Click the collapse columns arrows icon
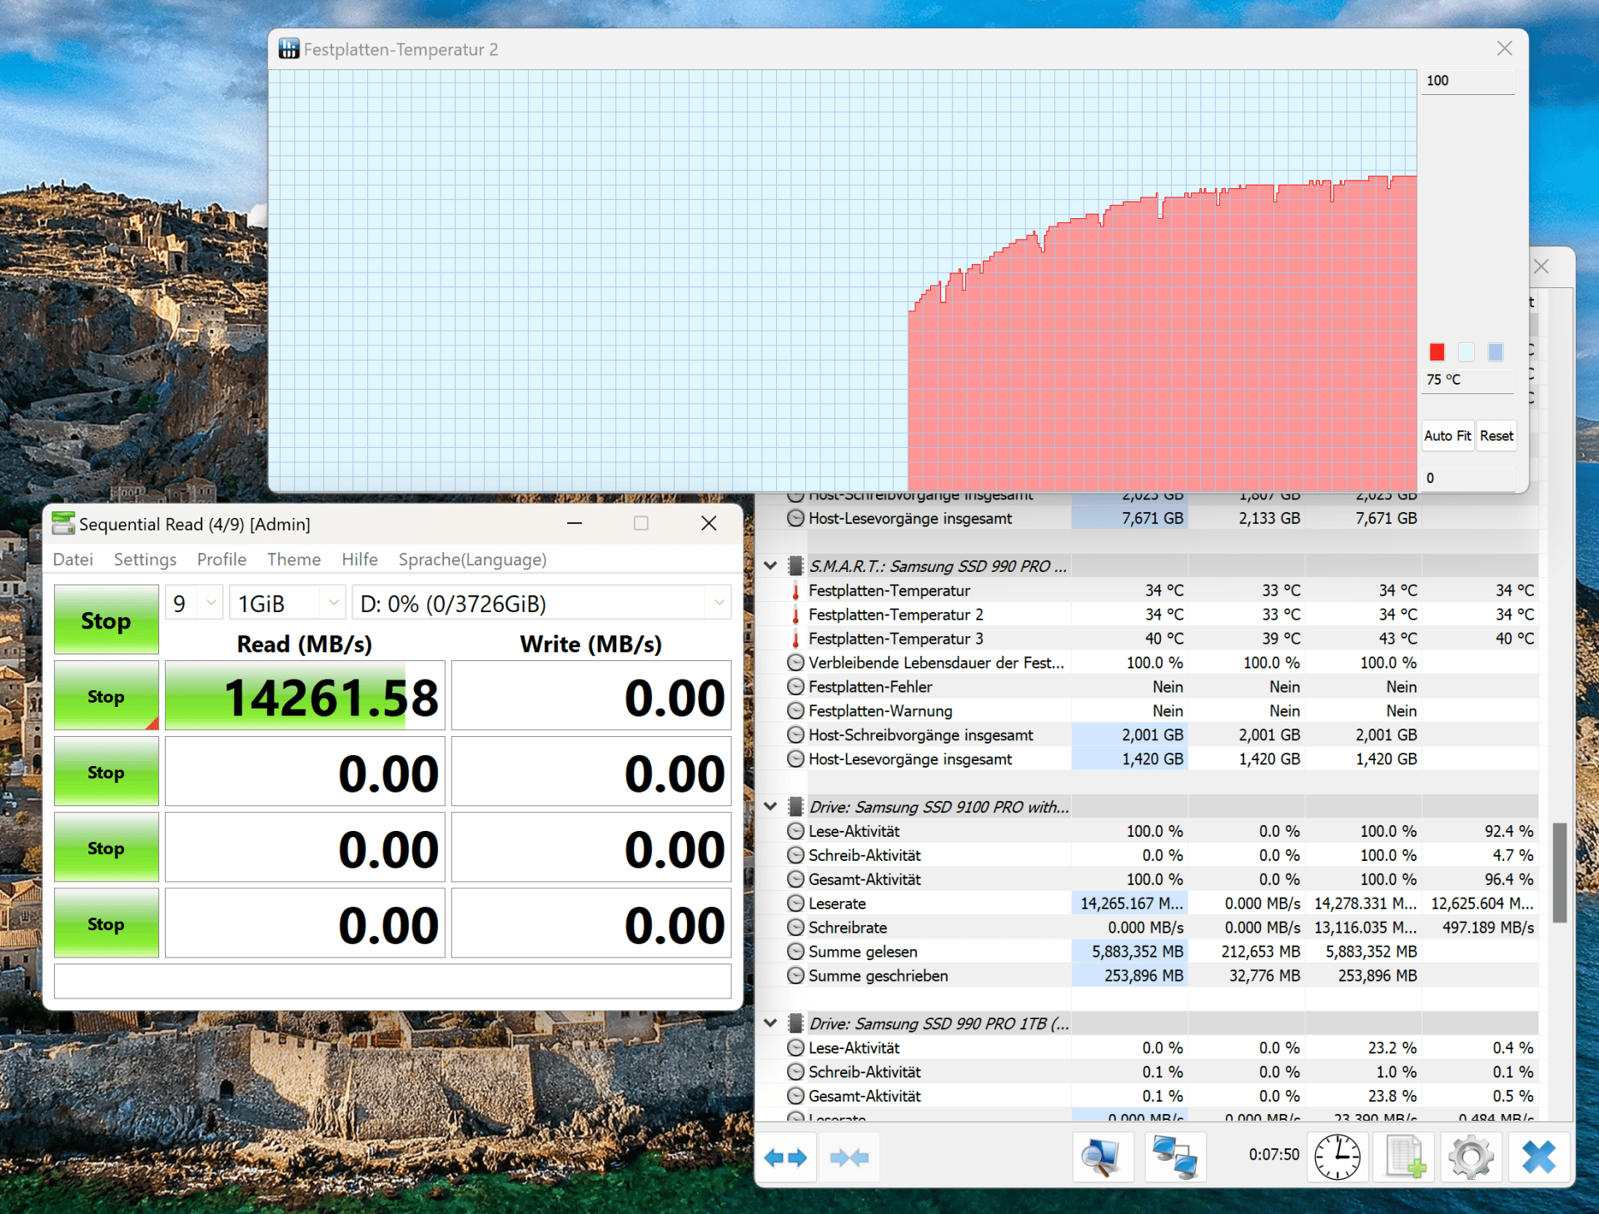Viewport: 1599px width, 1214px height. pos(849,1157)
